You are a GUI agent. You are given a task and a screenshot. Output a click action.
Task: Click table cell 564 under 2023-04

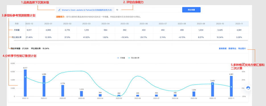(x=106, y=30)
